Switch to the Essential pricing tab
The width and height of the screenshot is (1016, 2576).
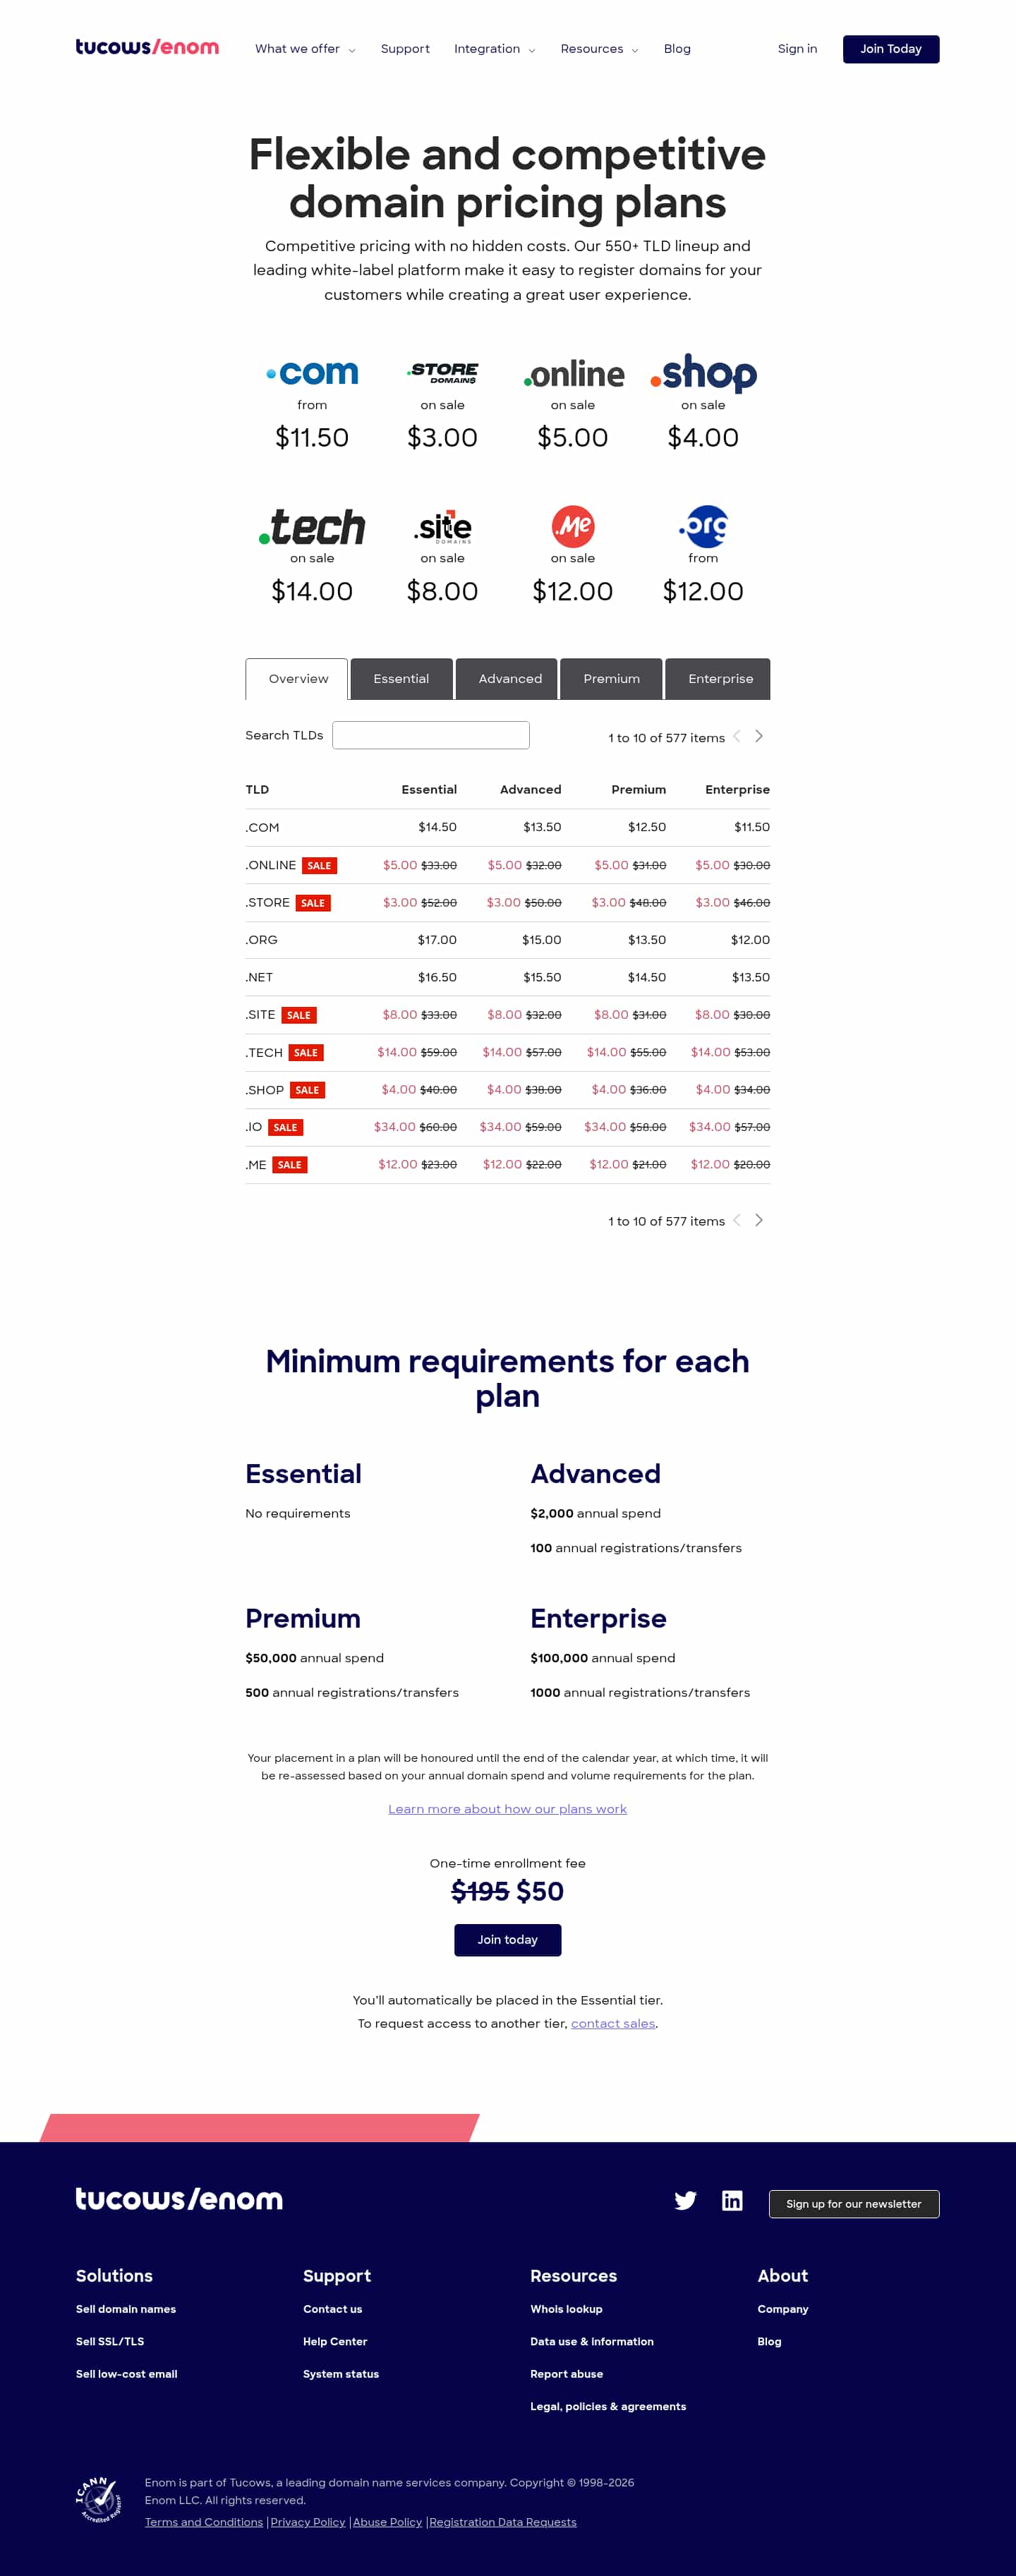[x=401, y=679]
